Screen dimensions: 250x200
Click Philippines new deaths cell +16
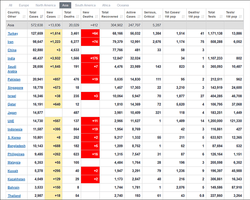pyautogui.click(x=91, y=154)
